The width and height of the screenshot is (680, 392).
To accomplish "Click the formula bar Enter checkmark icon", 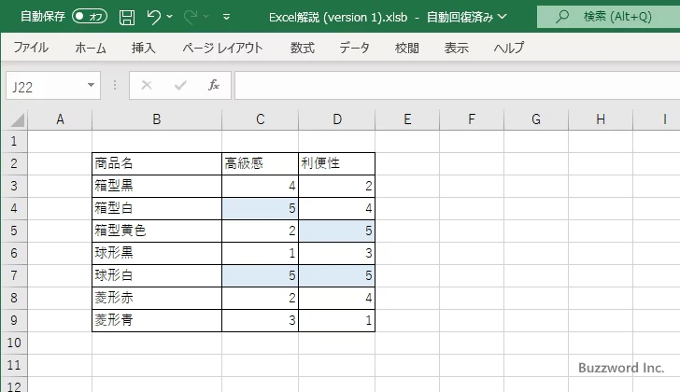I will 180,85.
